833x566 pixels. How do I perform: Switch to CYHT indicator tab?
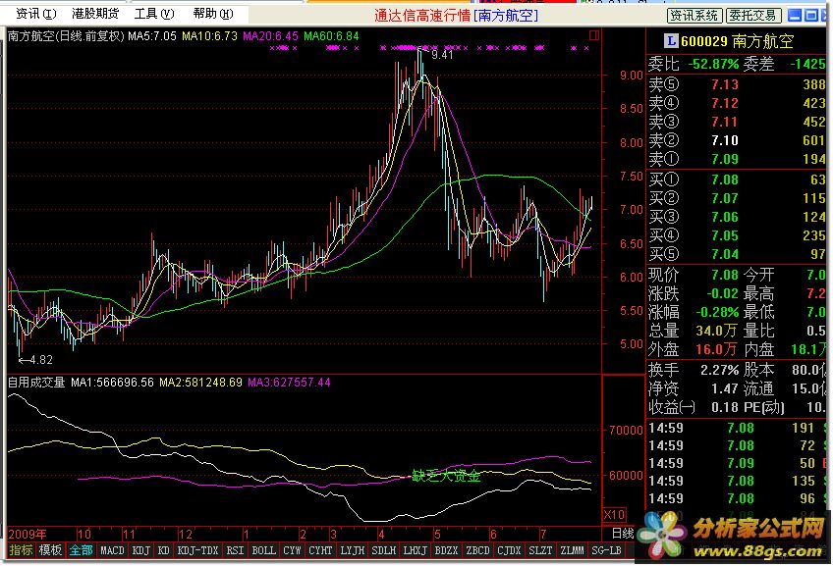pos(320,550)
